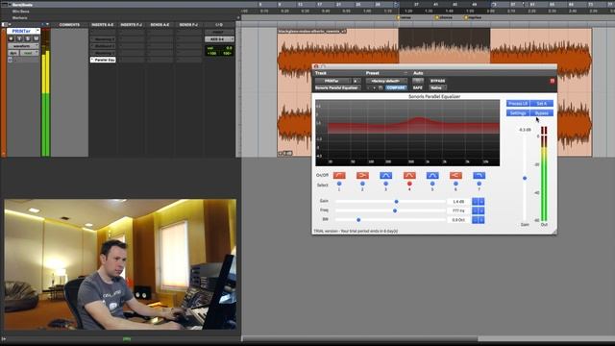615x346 pixels.
Task: Click the SAFE automation button
Action: tap(418, 87)
